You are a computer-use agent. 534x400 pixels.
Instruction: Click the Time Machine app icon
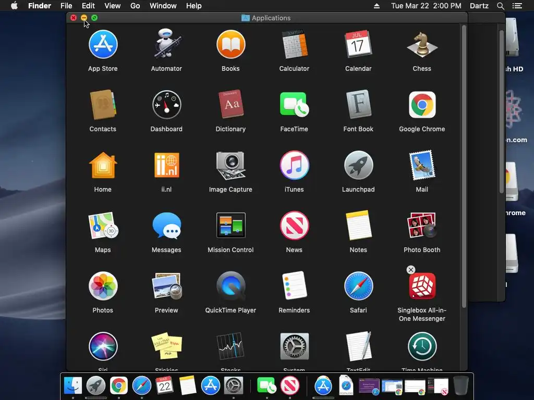(422, 346)
